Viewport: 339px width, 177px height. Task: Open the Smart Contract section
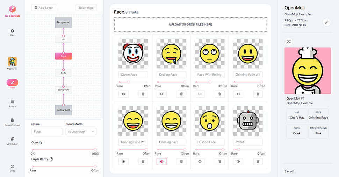coord(12,122)
